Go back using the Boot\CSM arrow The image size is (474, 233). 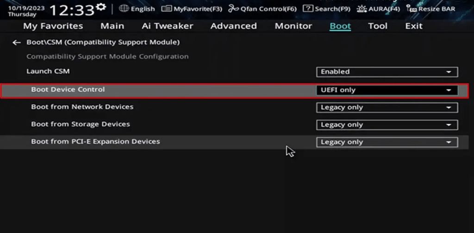coord(17,43)
